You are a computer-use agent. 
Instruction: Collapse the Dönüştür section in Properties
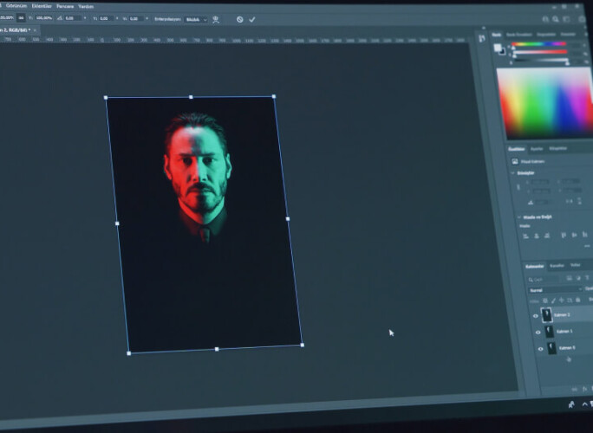512,173
